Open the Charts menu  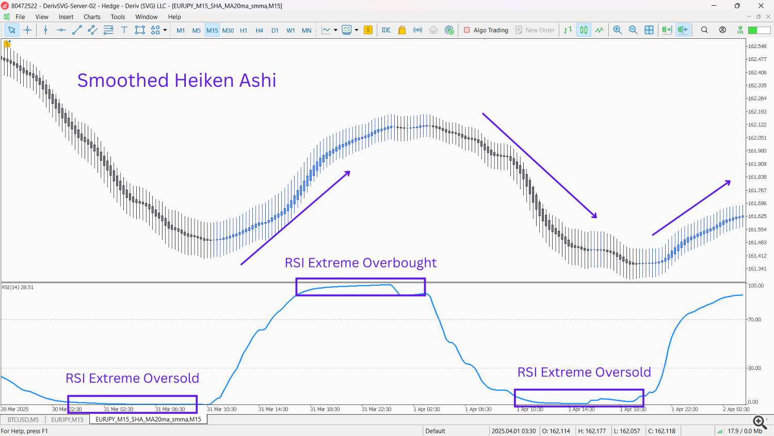click(92, 17)
